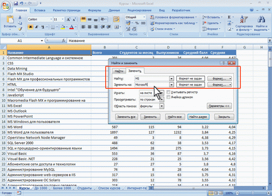The width and height of the screenshot is (272, 196).
Task: Undo the last action
Action: [21, 4]
